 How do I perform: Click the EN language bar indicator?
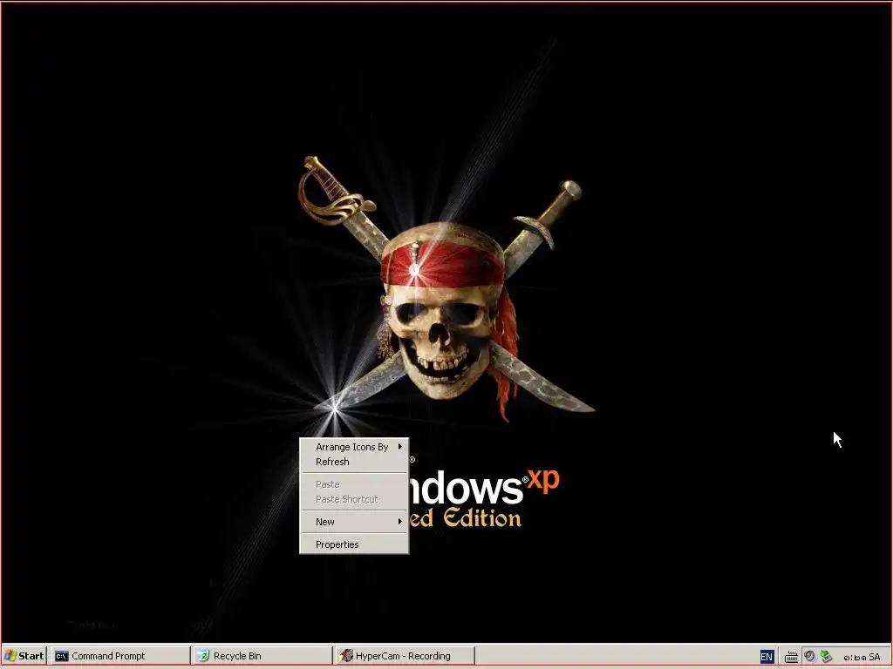coord(767,657)
